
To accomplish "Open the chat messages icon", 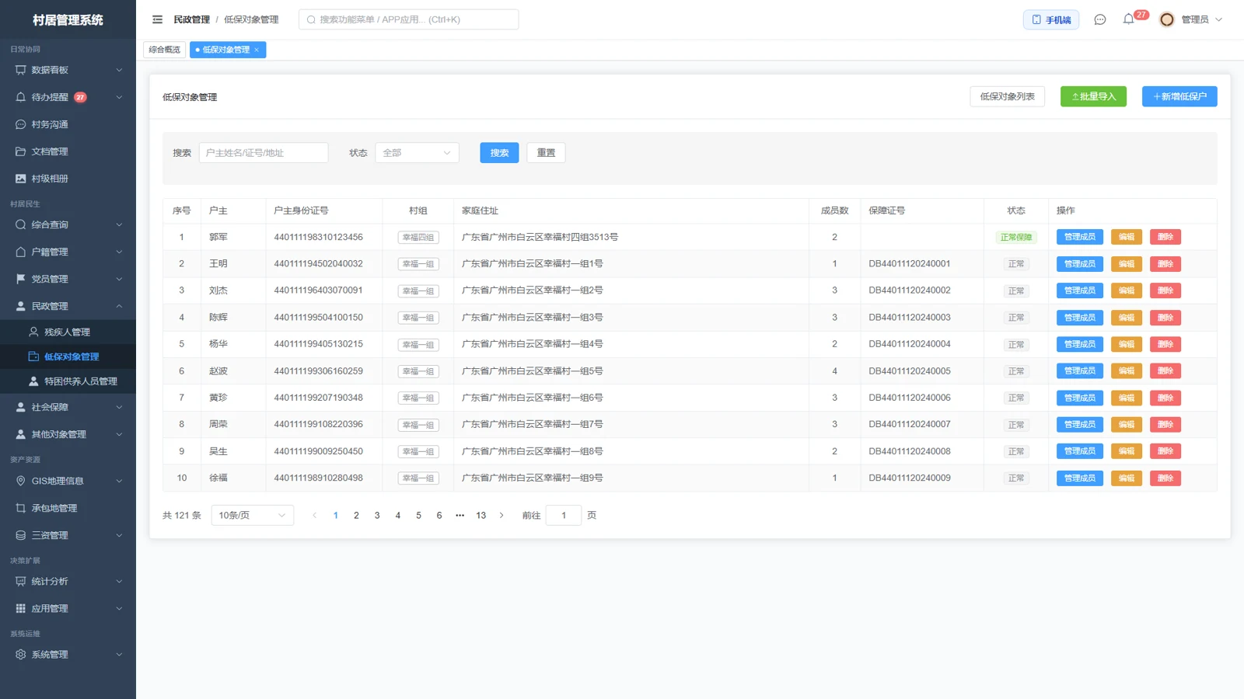I will pos(1099,19).
